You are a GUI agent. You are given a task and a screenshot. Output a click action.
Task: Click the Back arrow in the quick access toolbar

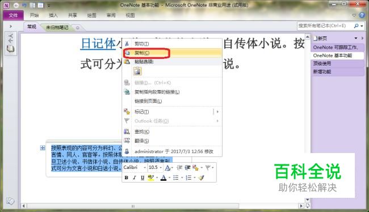pyautogui.click(x=16, y=5)
